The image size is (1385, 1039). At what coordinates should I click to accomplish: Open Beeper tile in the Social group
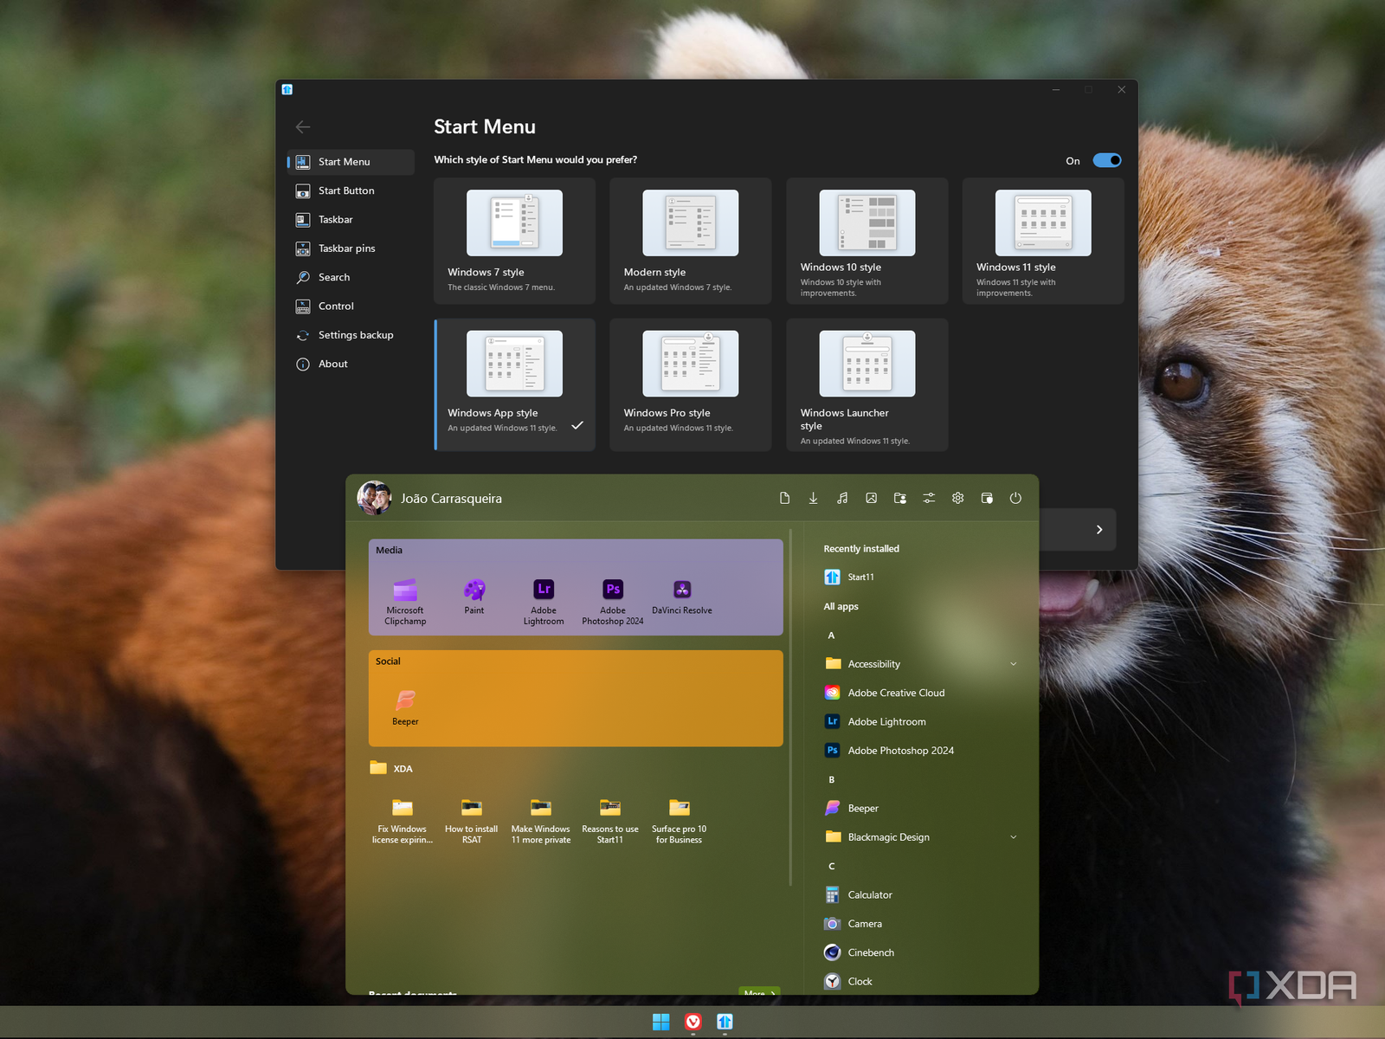click(405, 707)
